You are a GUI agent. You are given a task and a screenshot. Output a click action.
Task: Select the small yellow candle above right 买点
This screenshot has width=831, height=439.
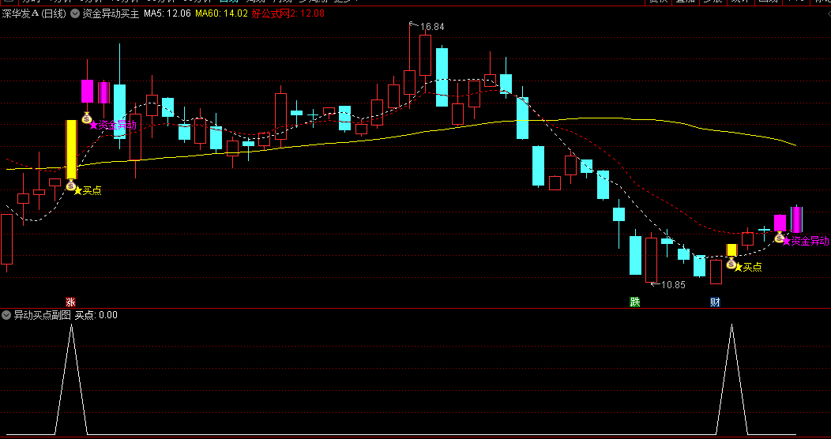(731, 250)
